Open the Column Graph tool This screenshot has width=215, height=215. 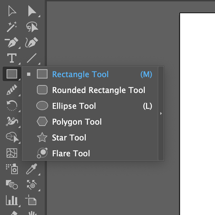tap(12, 200)
